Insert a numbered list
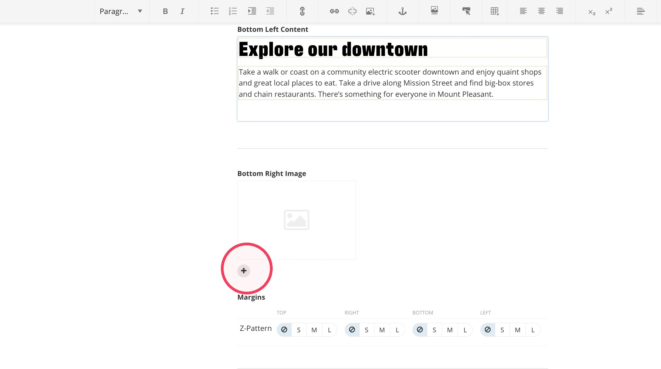Screen dimensions: 661x369 (233, 11)
